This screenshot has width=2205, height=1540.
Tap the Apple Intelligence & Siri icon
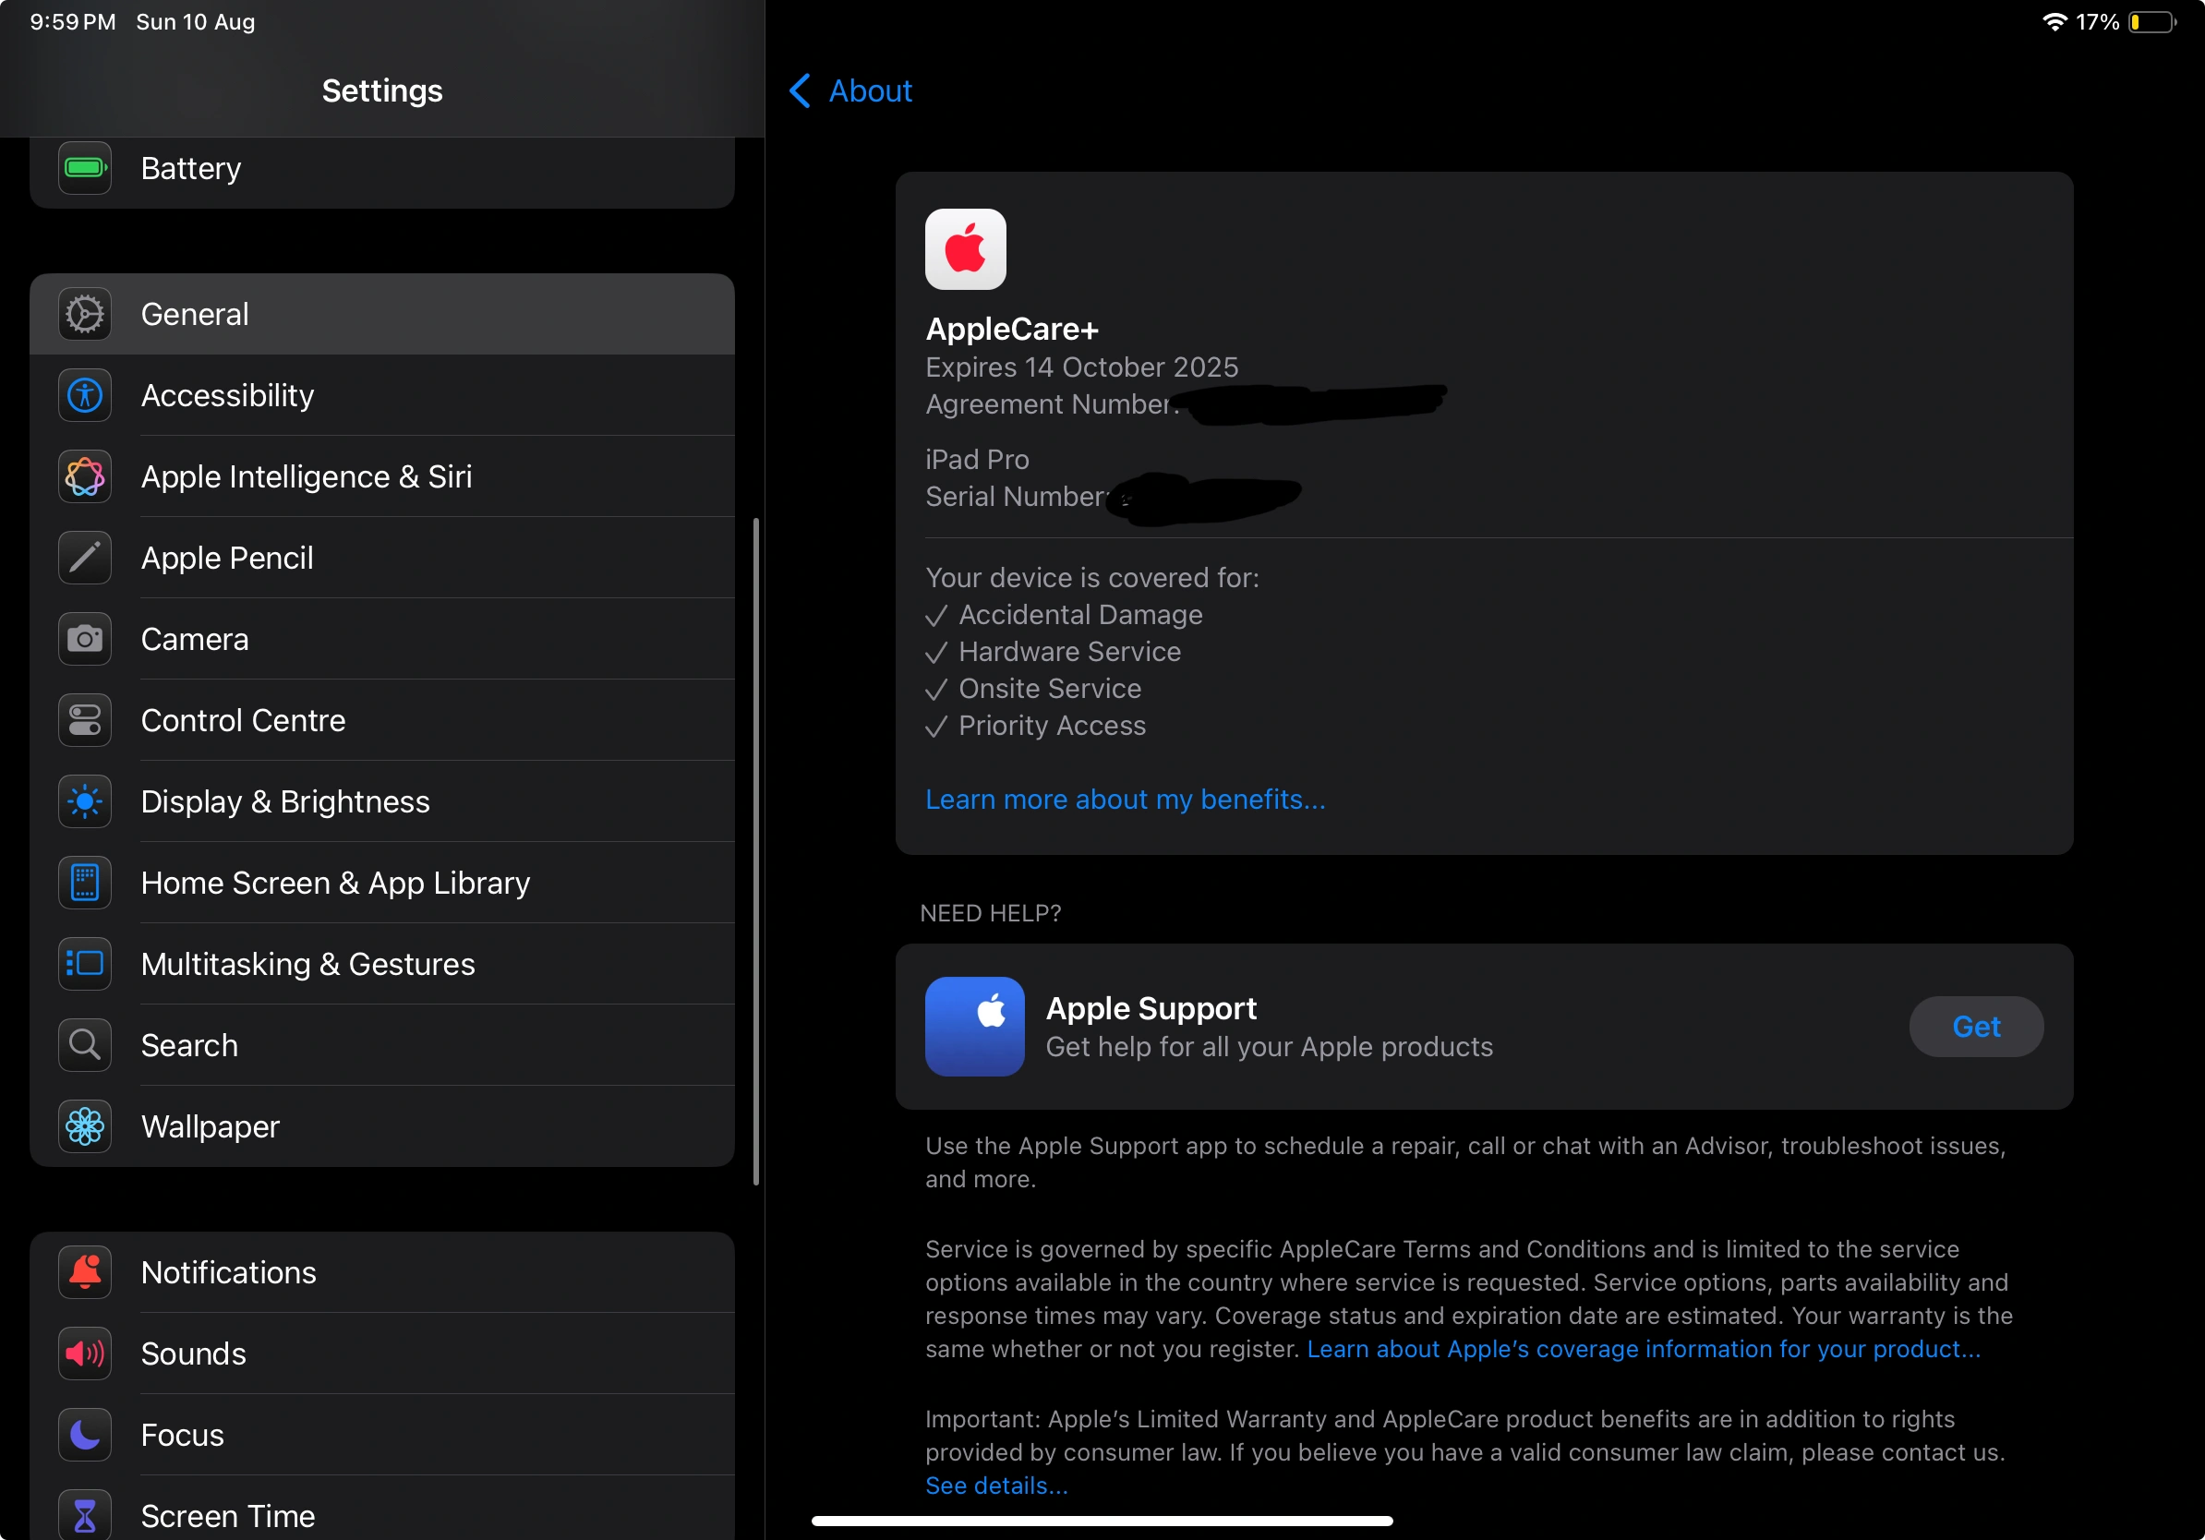[x=85, y=476]
